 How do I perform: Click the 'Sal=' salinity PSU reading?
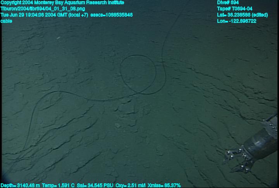95,185
